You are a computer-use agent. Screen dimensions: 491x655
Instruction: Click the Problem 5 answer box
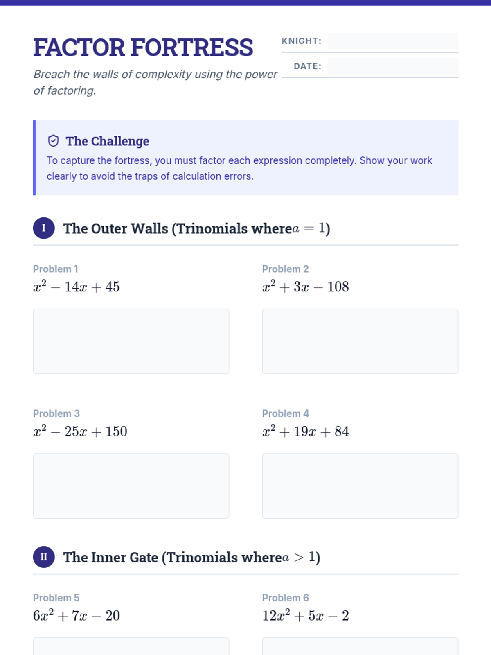131,646
